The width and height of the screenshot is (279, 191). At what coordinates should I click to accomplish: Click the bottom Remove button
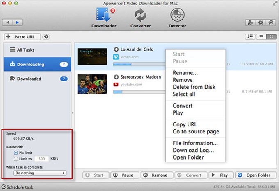(157, 175)
